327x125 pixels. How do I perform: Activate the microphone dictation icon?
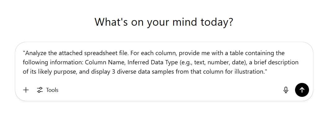(x=286, y=90)
